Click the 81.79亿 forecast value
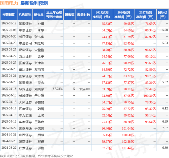Screen dimensions: 169x158 [129, 37]
